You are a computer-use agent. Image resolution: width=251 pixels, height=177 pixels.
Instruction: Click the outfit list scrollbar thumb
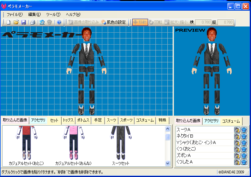(x=167, y=137)
